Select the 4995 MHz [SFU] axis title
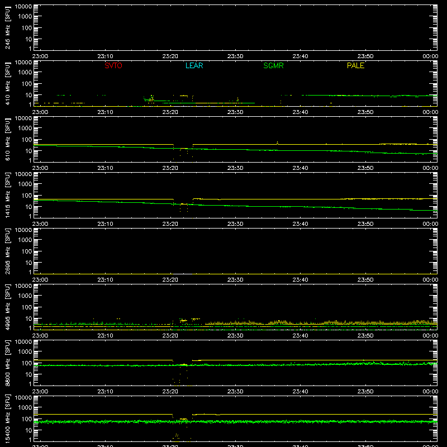This screenshot has height=447, width=447. [x=7, y=307]
